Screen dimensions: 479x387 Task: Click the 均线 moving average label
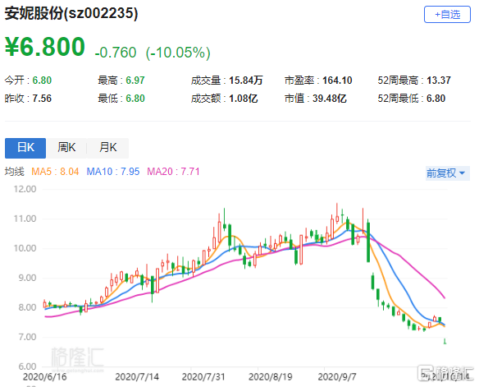click(x=15, y=172)
